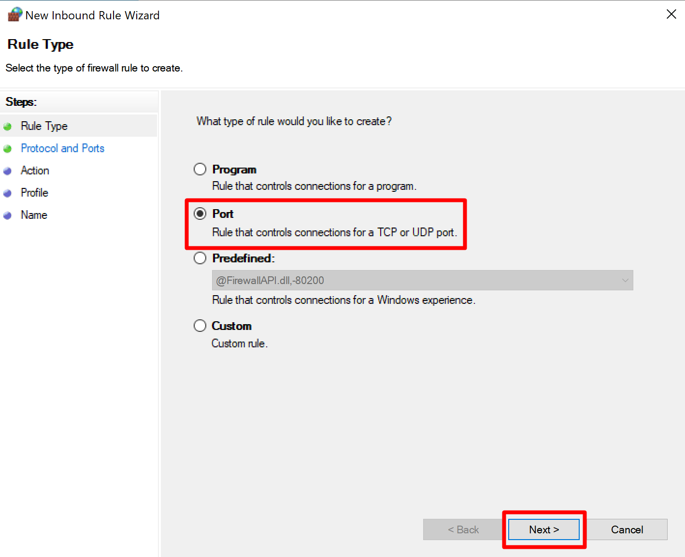Viewport: 685px width, 557px height.
Task: Jump to the Action step
Action: click(35, 171)
